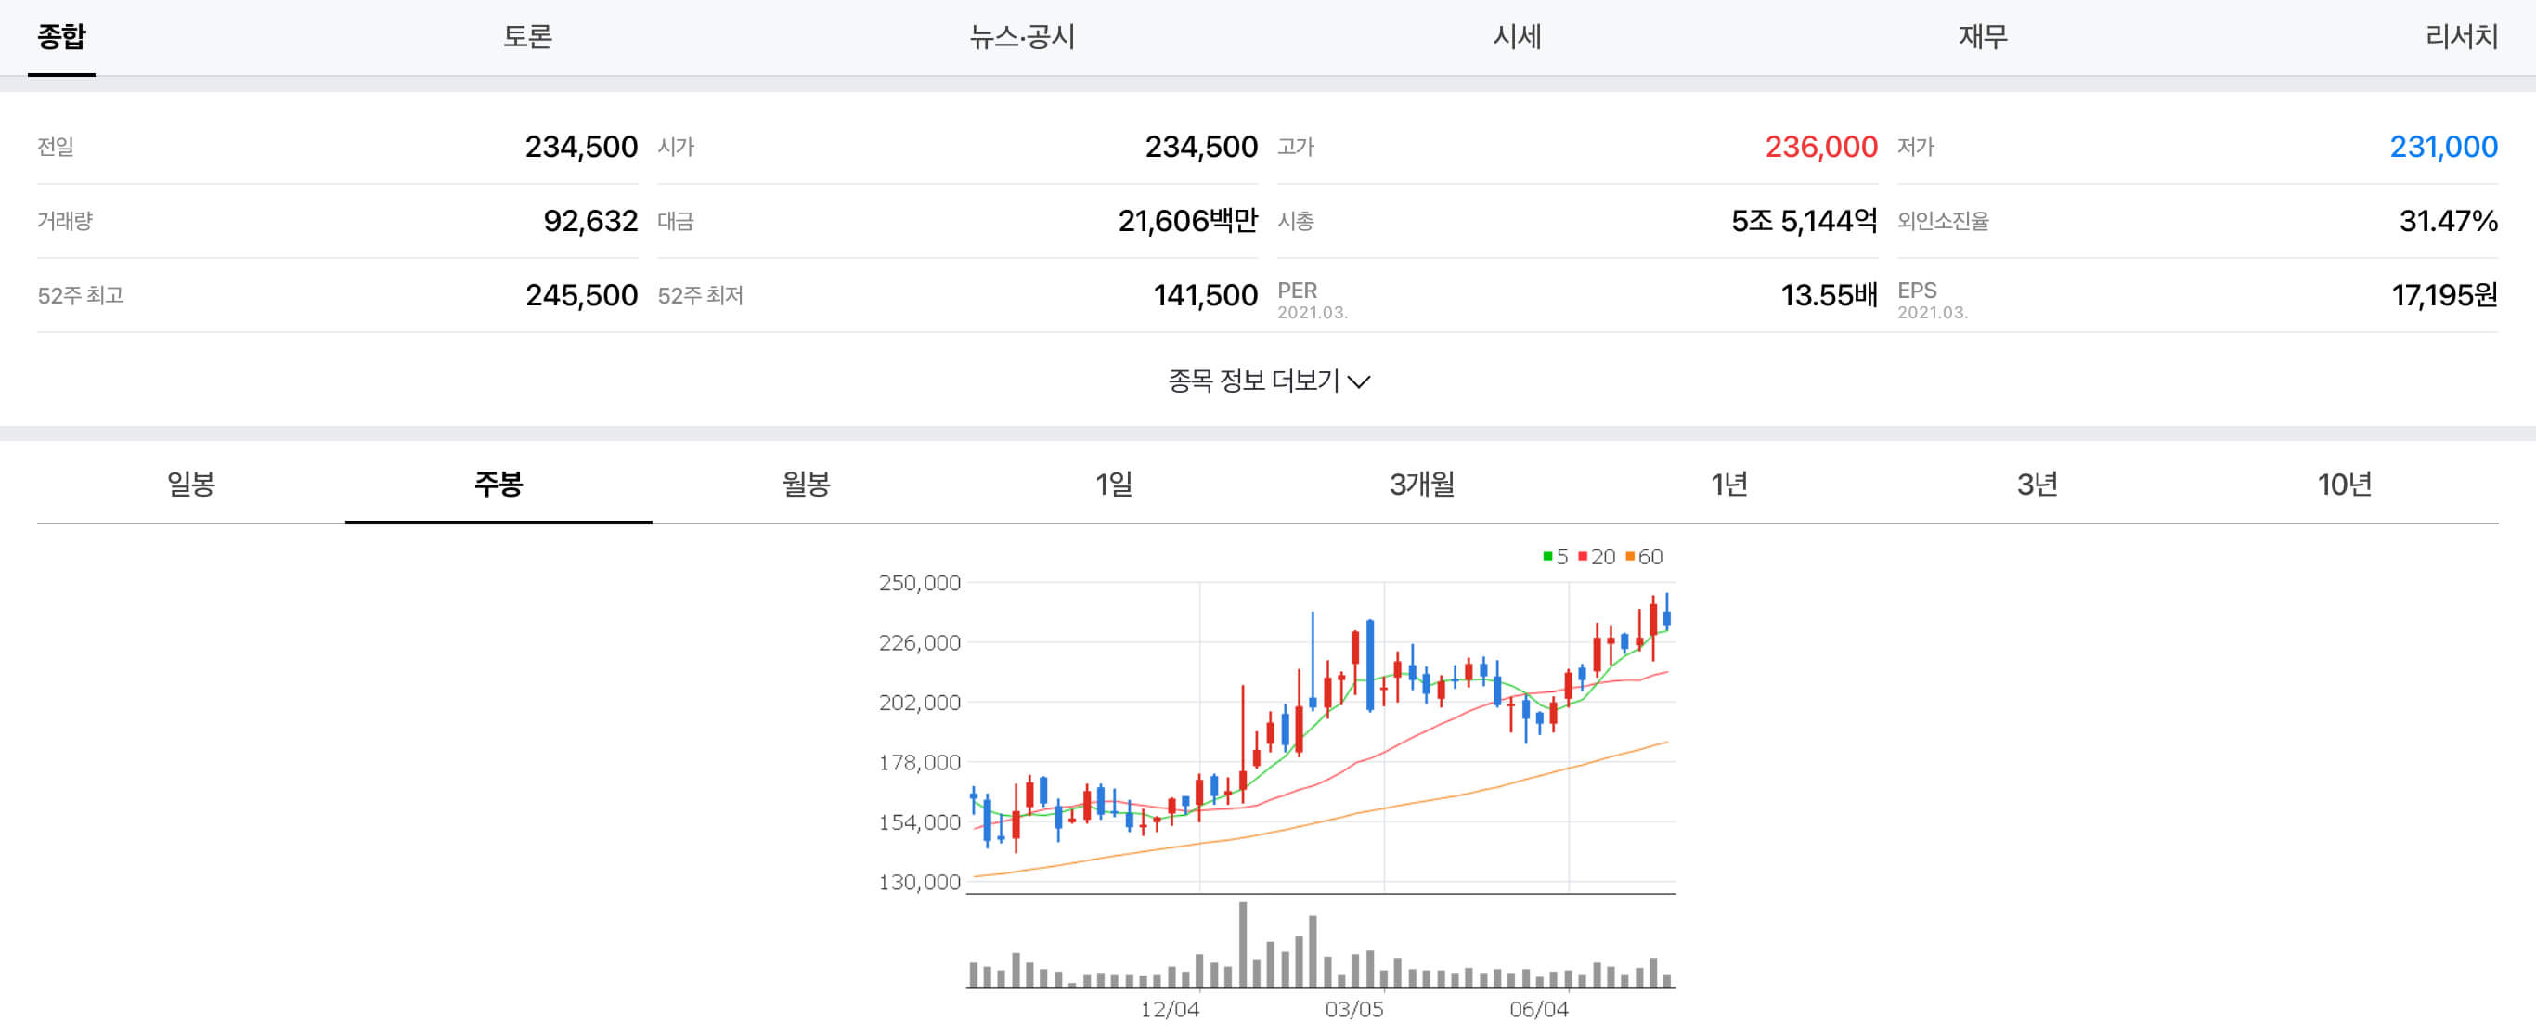The image size is (2536, 1034).
Task: Switch to the 토론 tab
Action: click(x=527, y=37)
